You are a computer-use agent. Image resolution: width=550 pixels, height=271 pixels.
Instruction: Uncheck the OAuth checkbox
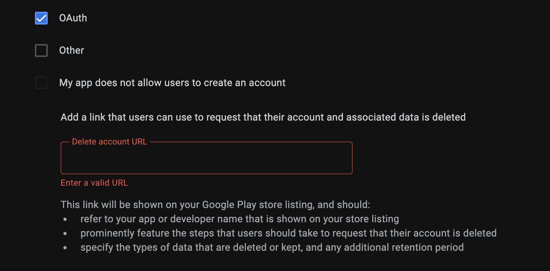tap(41, 18)
